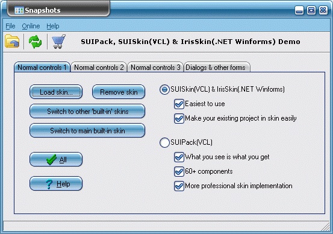Switch to the Normal controls 3 tab
The image size is (333, 234).
[x=155, y=67]
